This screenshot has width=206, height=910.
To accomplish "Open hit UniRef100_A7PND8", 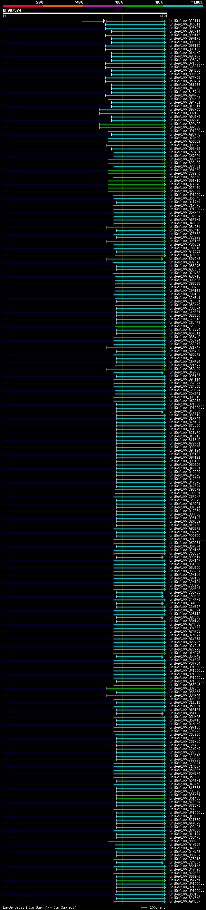I will (x=185, y=78).
